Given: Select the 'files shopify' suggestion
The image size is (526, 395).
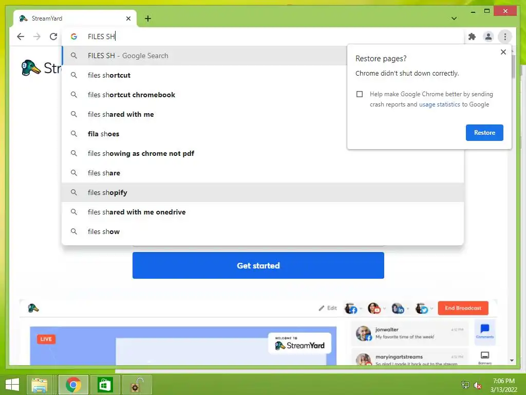Looking at the screenshot, I should (x=262, y=192).
